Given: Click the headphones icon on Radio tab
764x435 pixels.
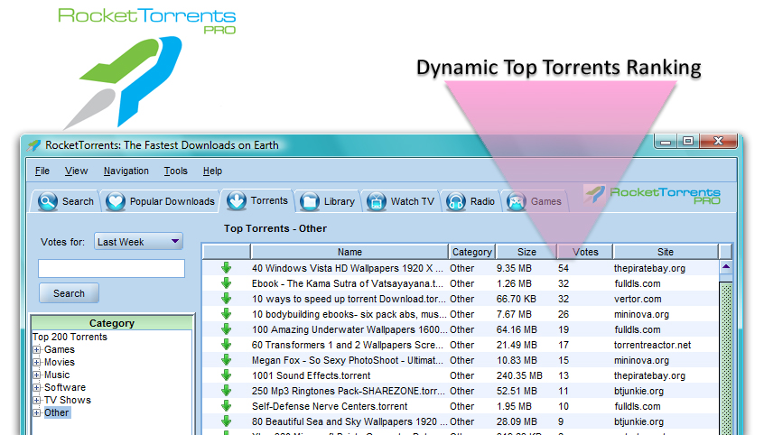Looking at the screenshot, I should (x=456, y=201).
